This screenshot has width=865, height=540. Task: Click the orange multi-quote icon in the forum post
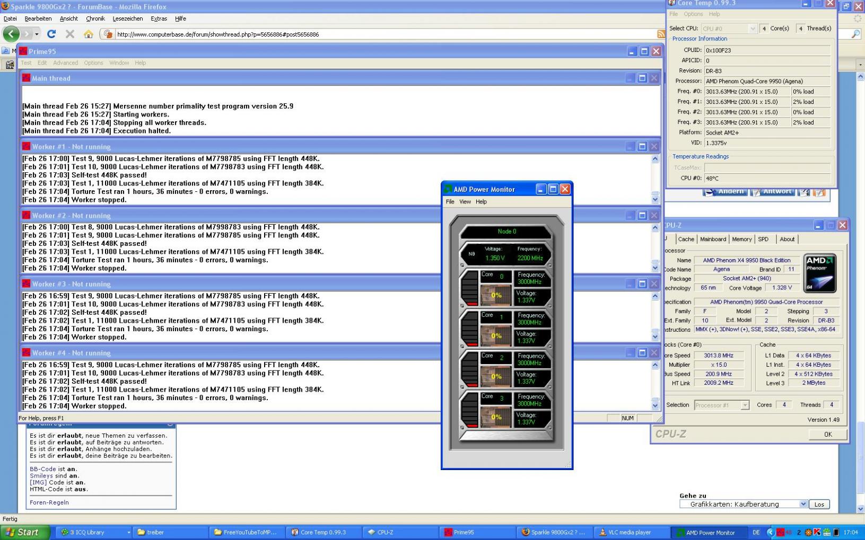(819, 191)
